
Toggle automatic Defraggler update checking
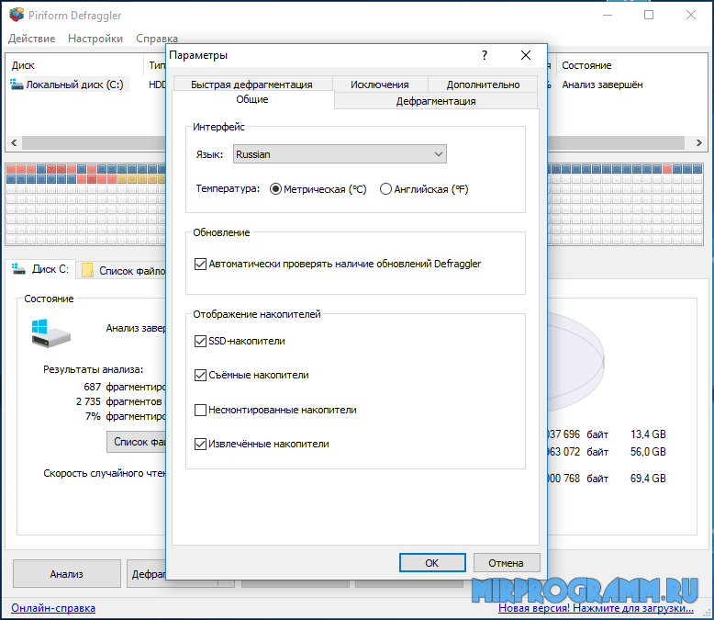click(x=338, y=264)
